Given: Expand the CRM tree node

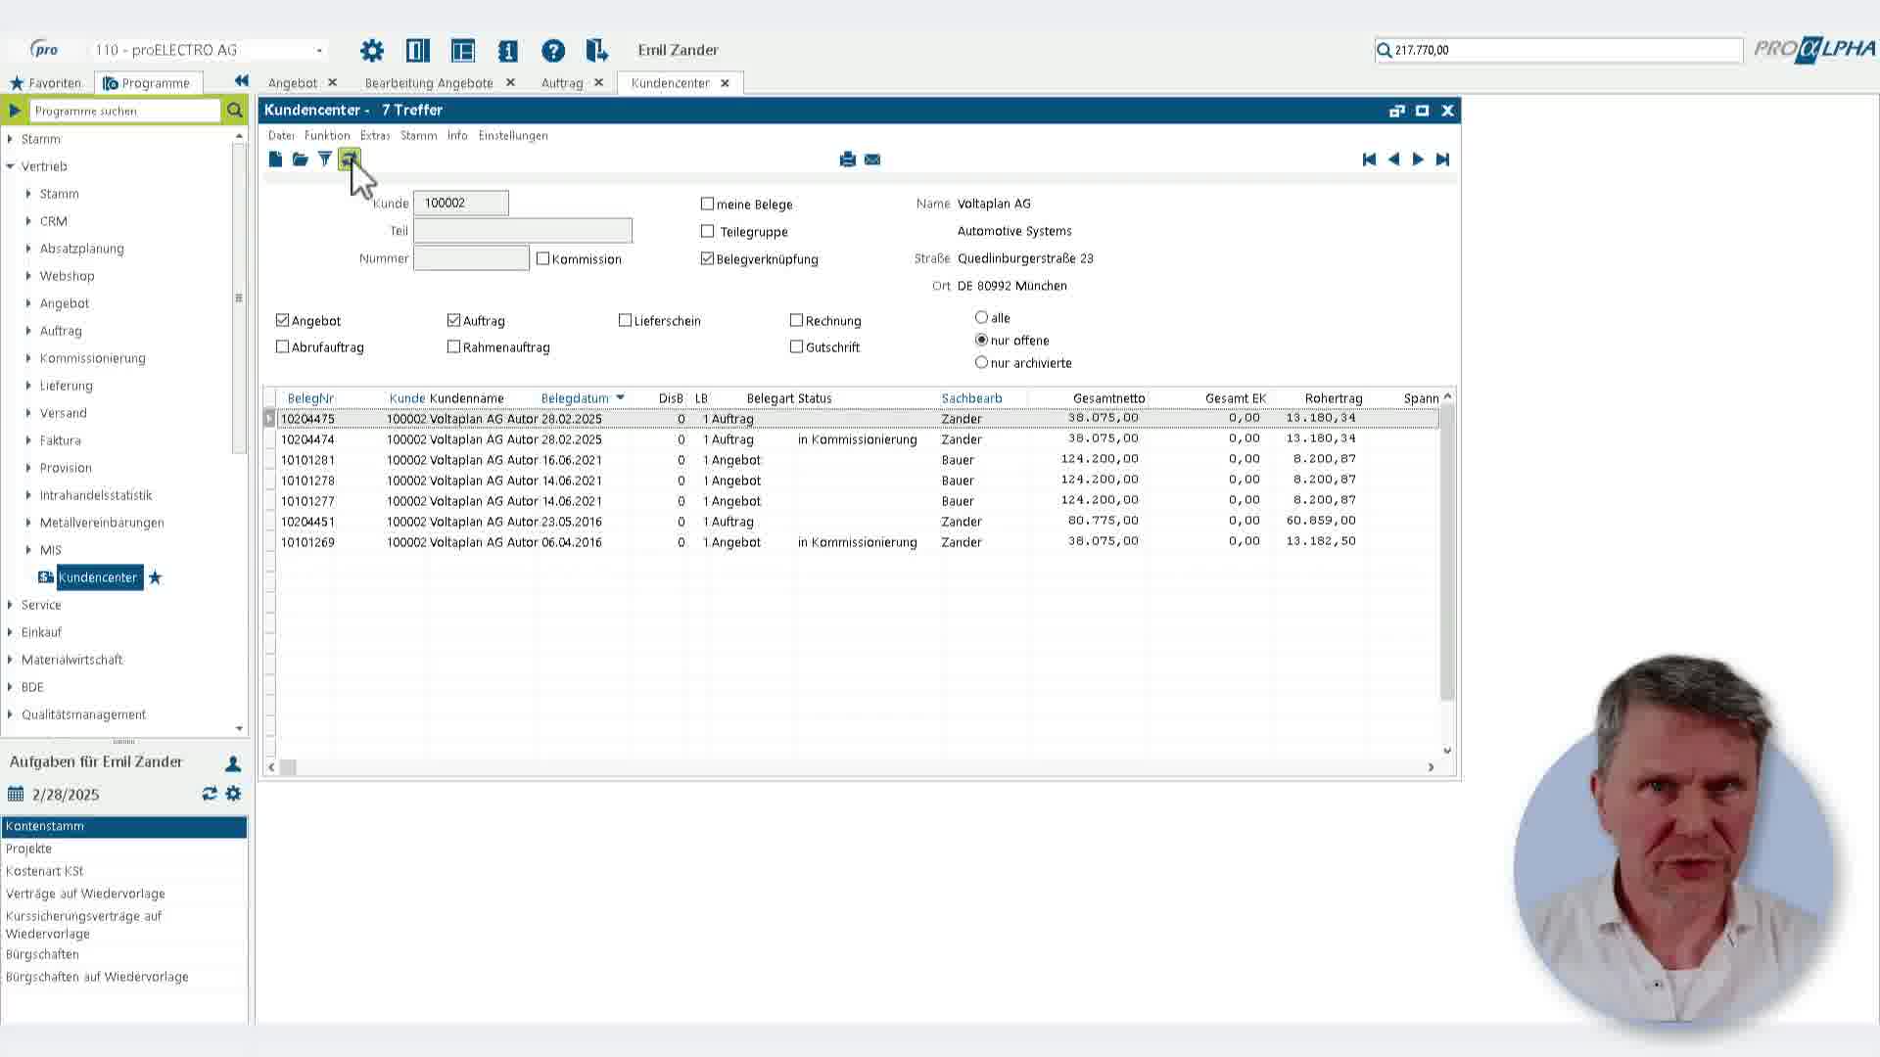Looking at the screenshot, I should (x=28, y=221).
